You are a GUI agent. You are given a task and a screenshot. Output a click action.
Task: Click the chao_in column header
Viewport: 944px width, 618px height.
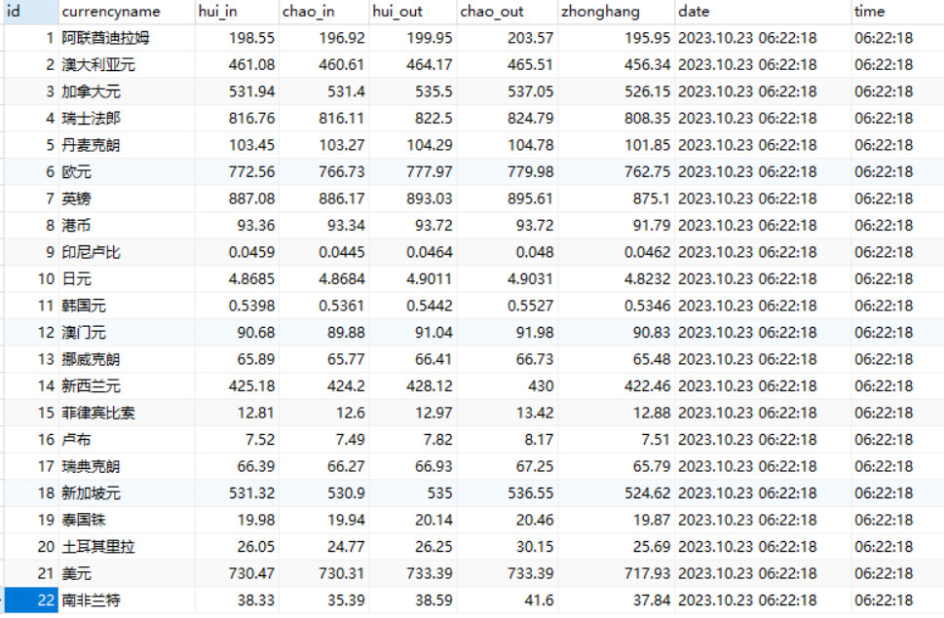point(323,12)
